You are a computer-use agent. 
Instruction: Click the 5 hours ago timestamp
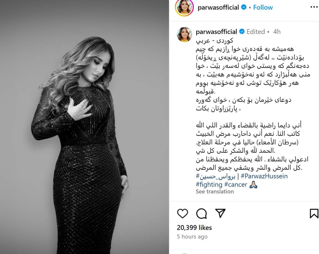click(x=192, y=237)
